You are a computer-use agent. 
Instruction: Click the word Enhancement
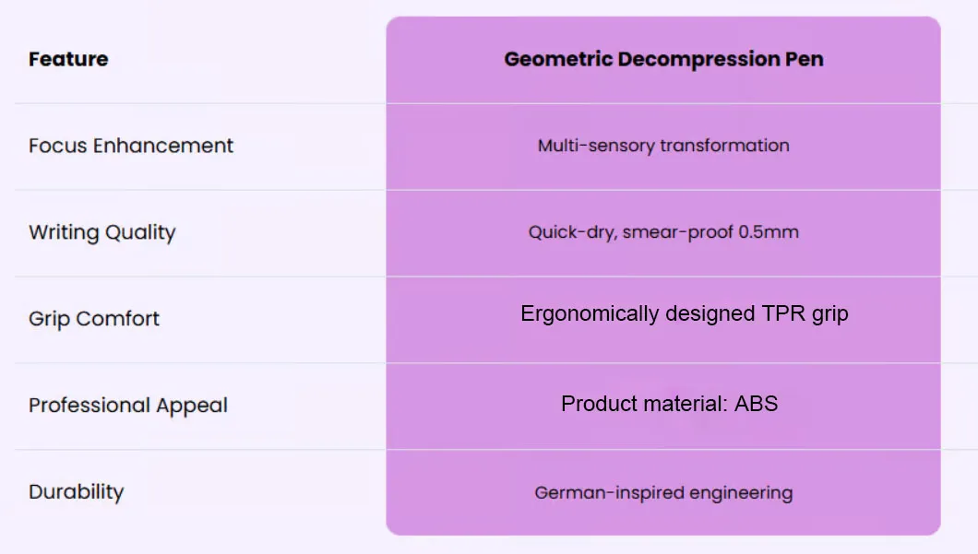(x=163, y=146)
